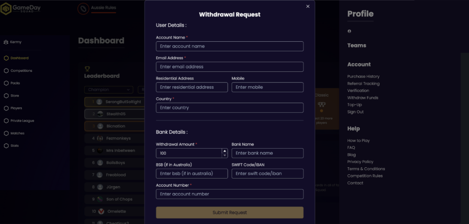Expand the Champion dropdown in Leaderboard
Image resolution: width=469 pixels, height=224 pixels.
[x=108, y=90]
